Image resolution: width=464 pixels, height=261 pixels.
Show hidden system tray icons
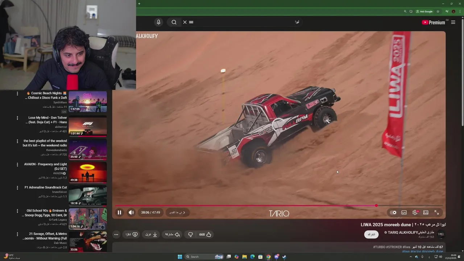coord(411,257)
